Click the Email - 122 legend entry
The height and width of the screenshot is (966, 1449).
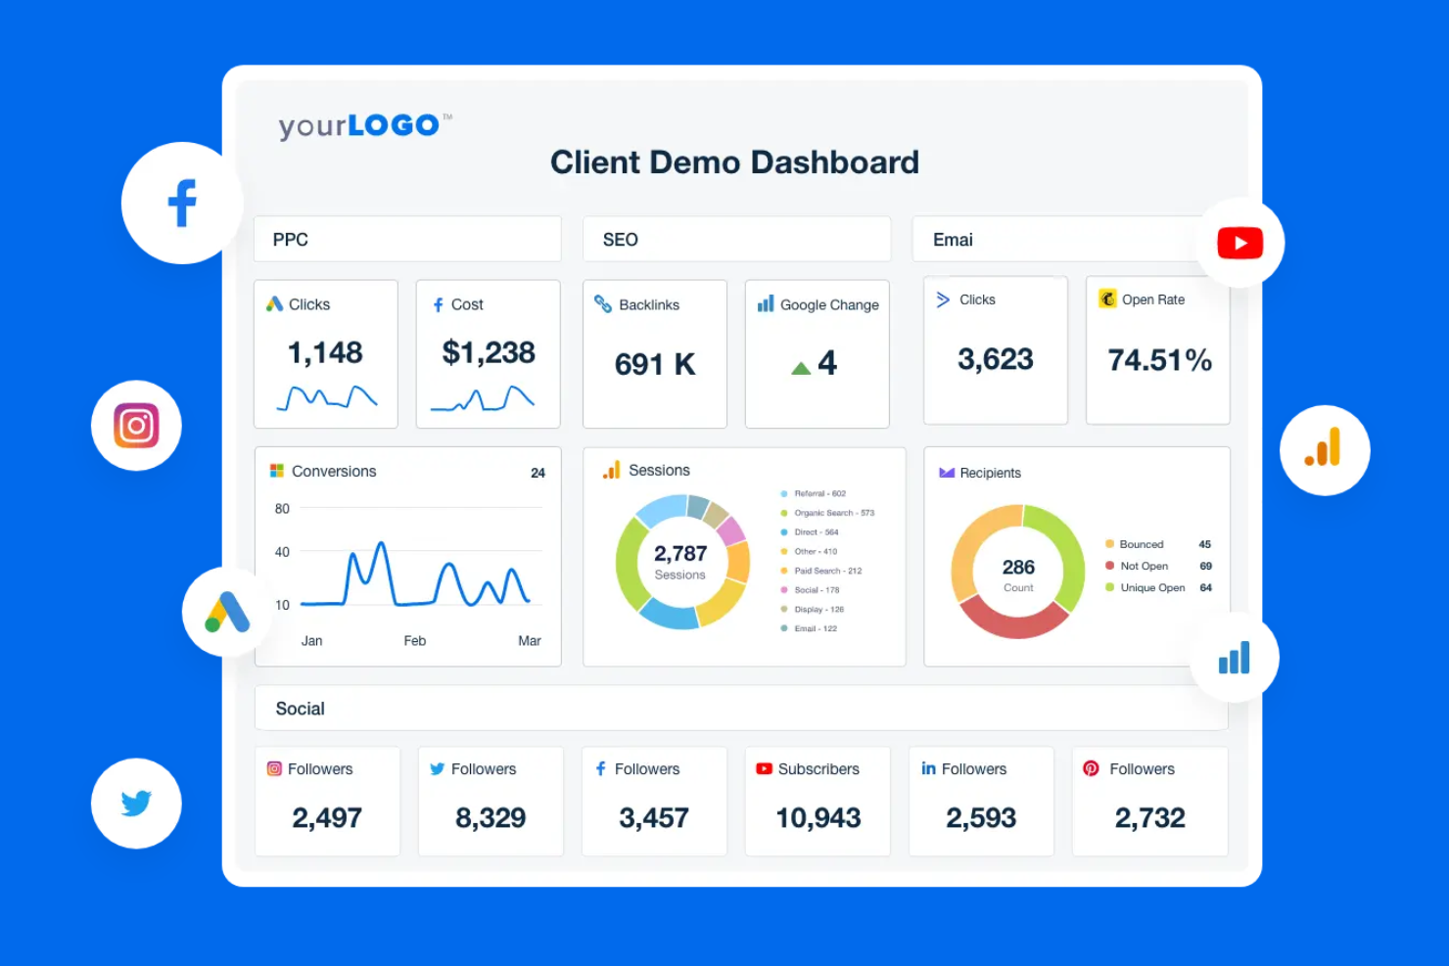[x=809, y=628]
